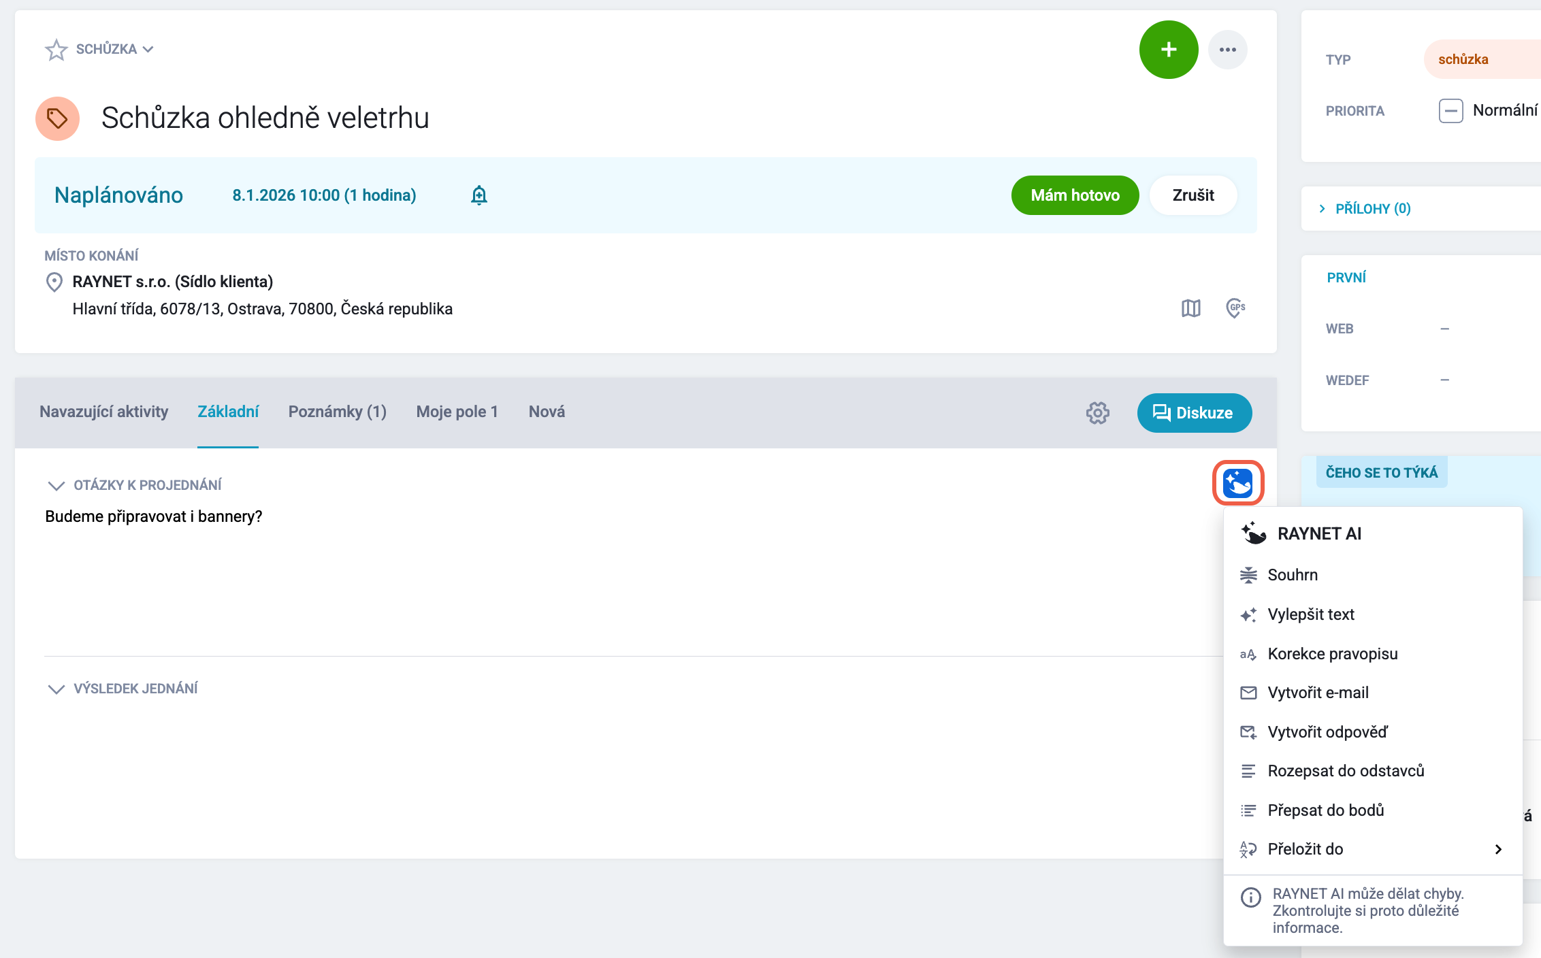
Task: Click the Naplánováno status label
Action: point(118,195)
